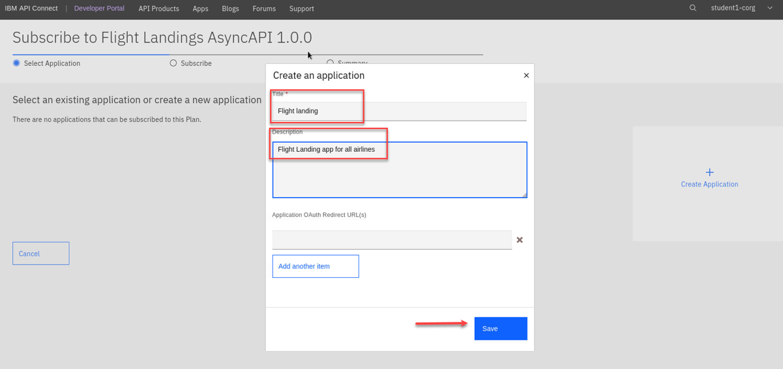The image size is (783, 369).
Task: Remove the OAuth redirect URL entry
Action: (520, 240)
